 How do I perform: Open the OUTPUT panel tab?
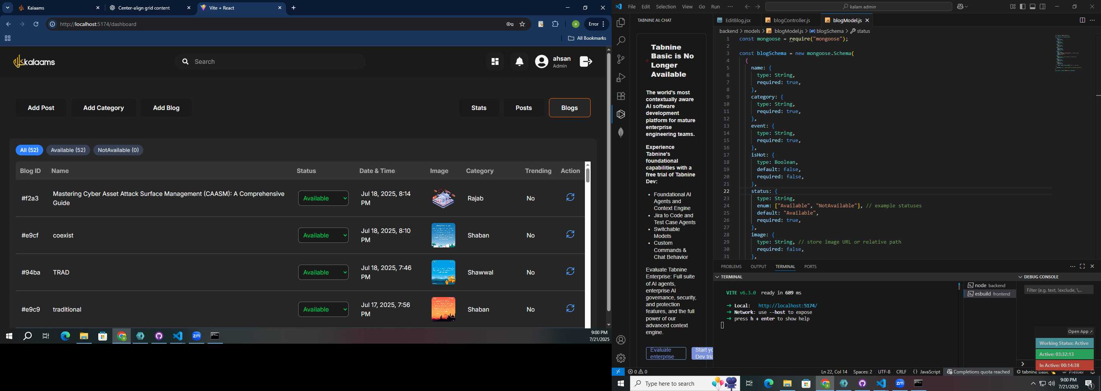tap(758, 267)
